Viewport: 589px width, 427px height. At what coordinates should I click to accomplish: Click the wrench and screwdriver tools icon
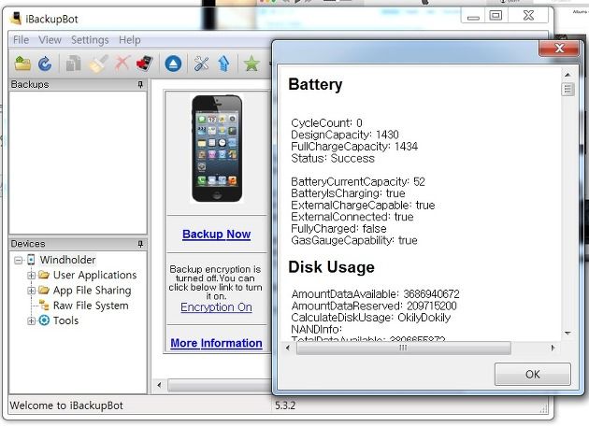(x=201, y=64)
